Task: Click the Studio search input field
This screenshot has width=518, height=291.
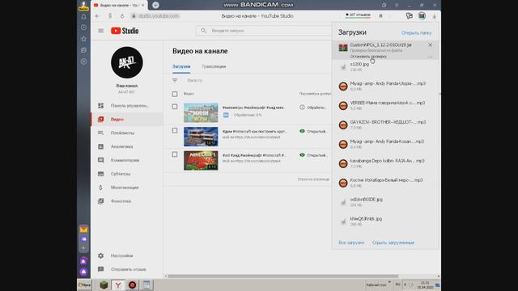Action: [265, 31]
